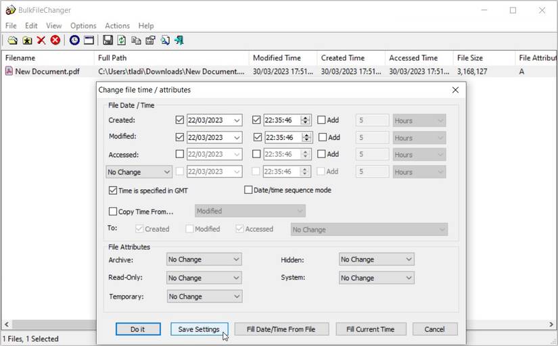Viewport: 558px width, 346px height.
Task: Click the Save Settings button
Action: [199, 329]
